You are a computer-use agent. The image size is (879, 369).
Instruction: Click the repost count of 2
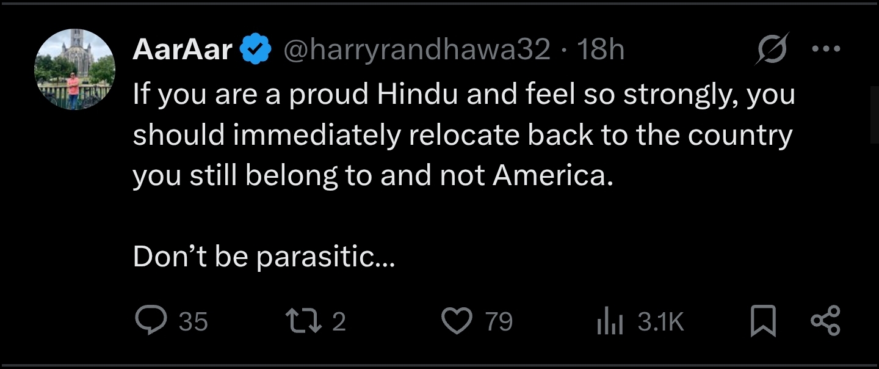point(339,322)
